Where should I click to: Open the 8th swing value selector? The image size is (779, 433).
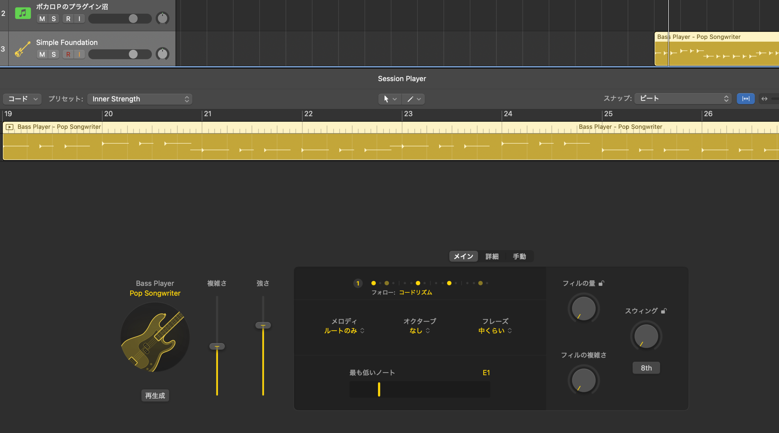click(646, 368)
